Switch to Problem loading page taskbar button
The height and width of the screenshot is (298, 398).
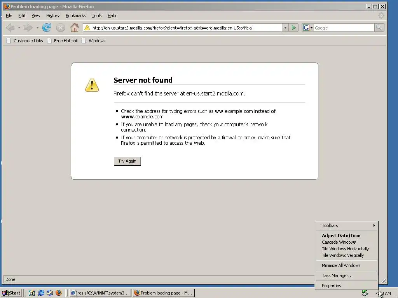pos(164,293)
